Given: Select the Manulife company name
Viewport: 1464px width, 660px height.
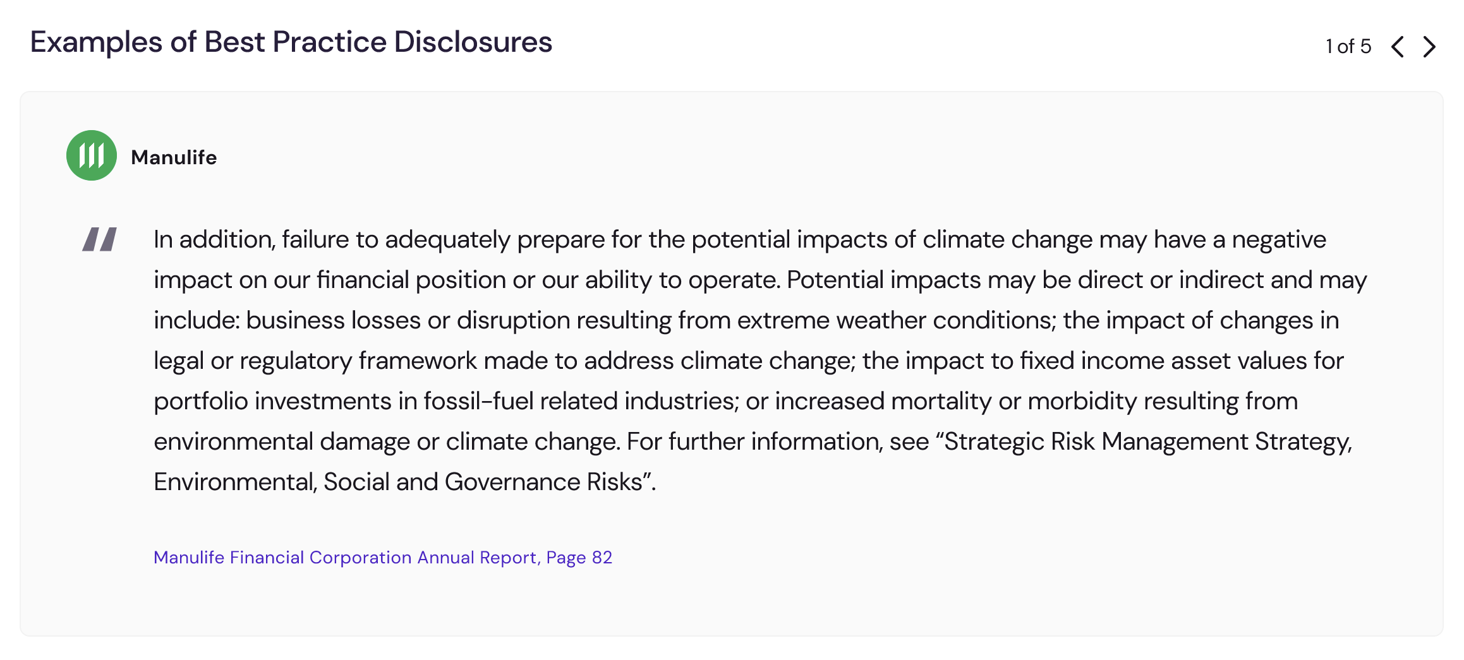Looking at the screenshot, I should tap(174, 157).
